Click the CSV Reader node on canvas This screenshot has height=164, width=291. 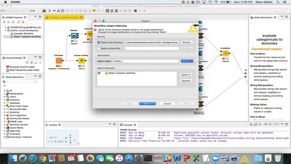[x=59, y=61]
